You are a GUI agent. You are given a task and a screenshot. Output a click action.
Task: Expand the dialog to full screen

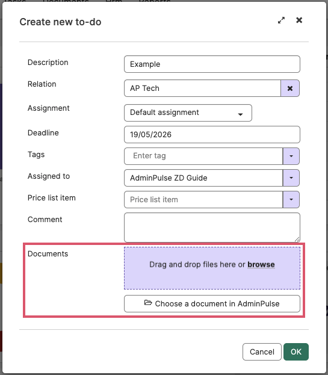tap(282, 20)
